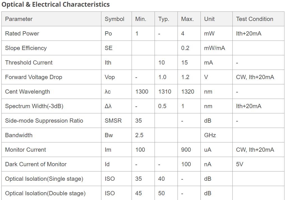Select the Dark Current of Monitor row
287x200 pixels.
143,164
